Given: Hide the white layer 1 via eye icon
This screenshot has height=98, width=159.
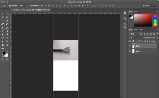Looking at the screenshot, I should coord(130,51).
